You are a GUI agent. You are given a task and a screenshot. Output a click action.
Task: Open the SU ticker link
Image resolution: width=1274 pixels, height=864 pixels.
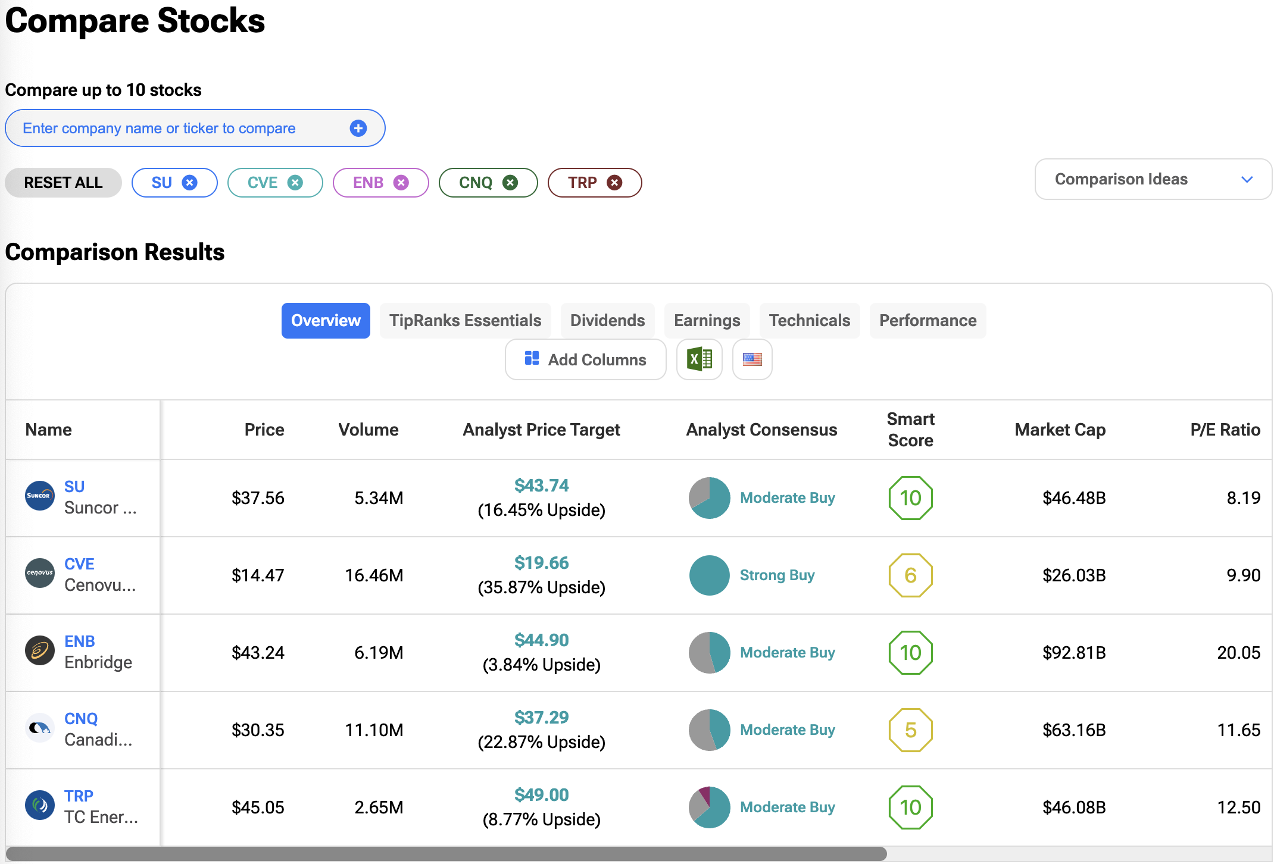click(x=74, y=487)
